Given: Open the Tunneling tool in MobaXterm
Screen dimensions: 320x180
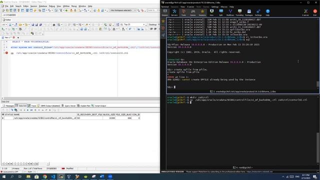Looking at the screenshot, I should (x=239, y=12).
